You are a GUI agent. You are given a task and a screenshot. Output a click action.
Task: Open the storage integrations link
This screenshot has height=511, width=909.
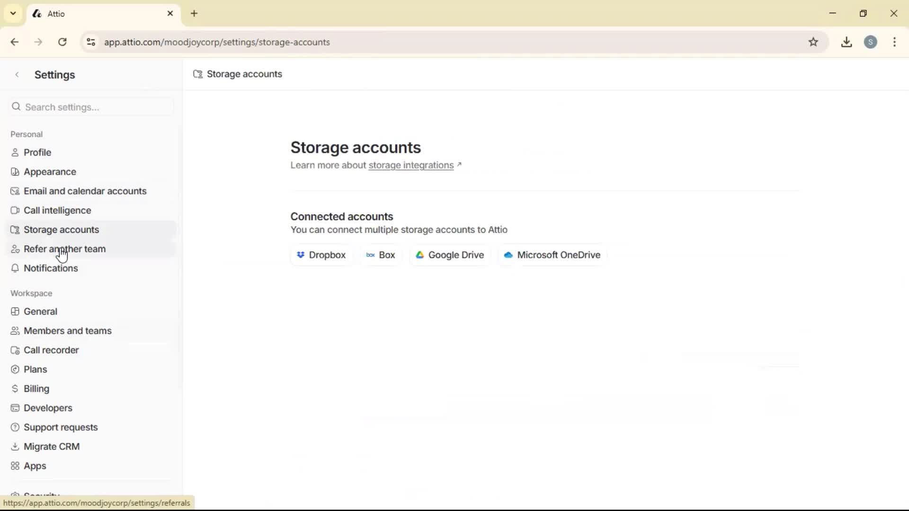(411, 165)
